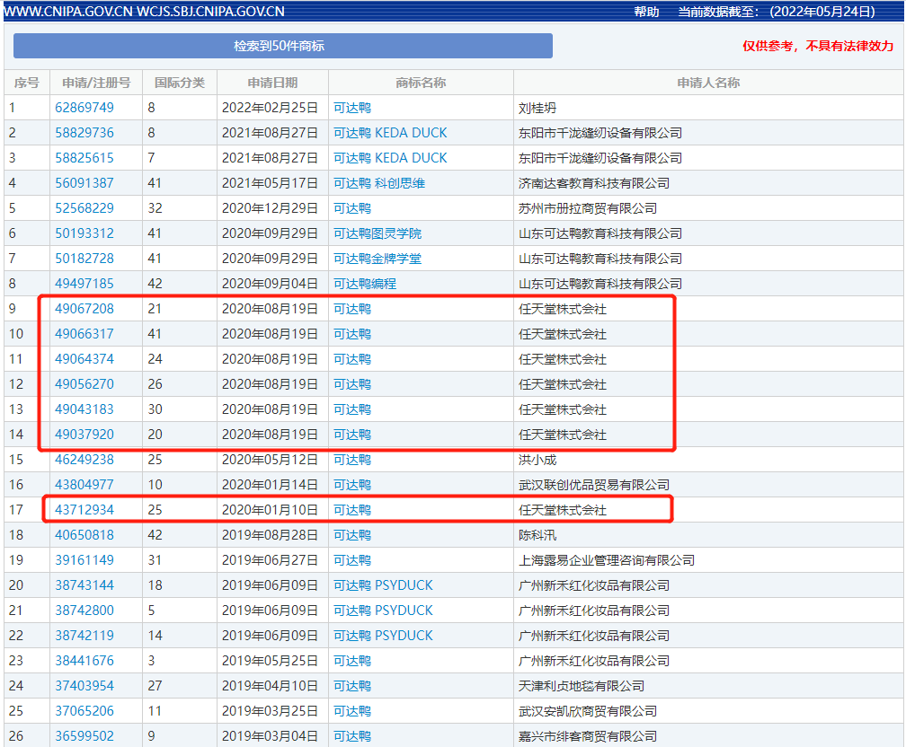Viewport: 906px width, 747px height.
Task: Open registration number 52568229
Action: pos(84,208)
